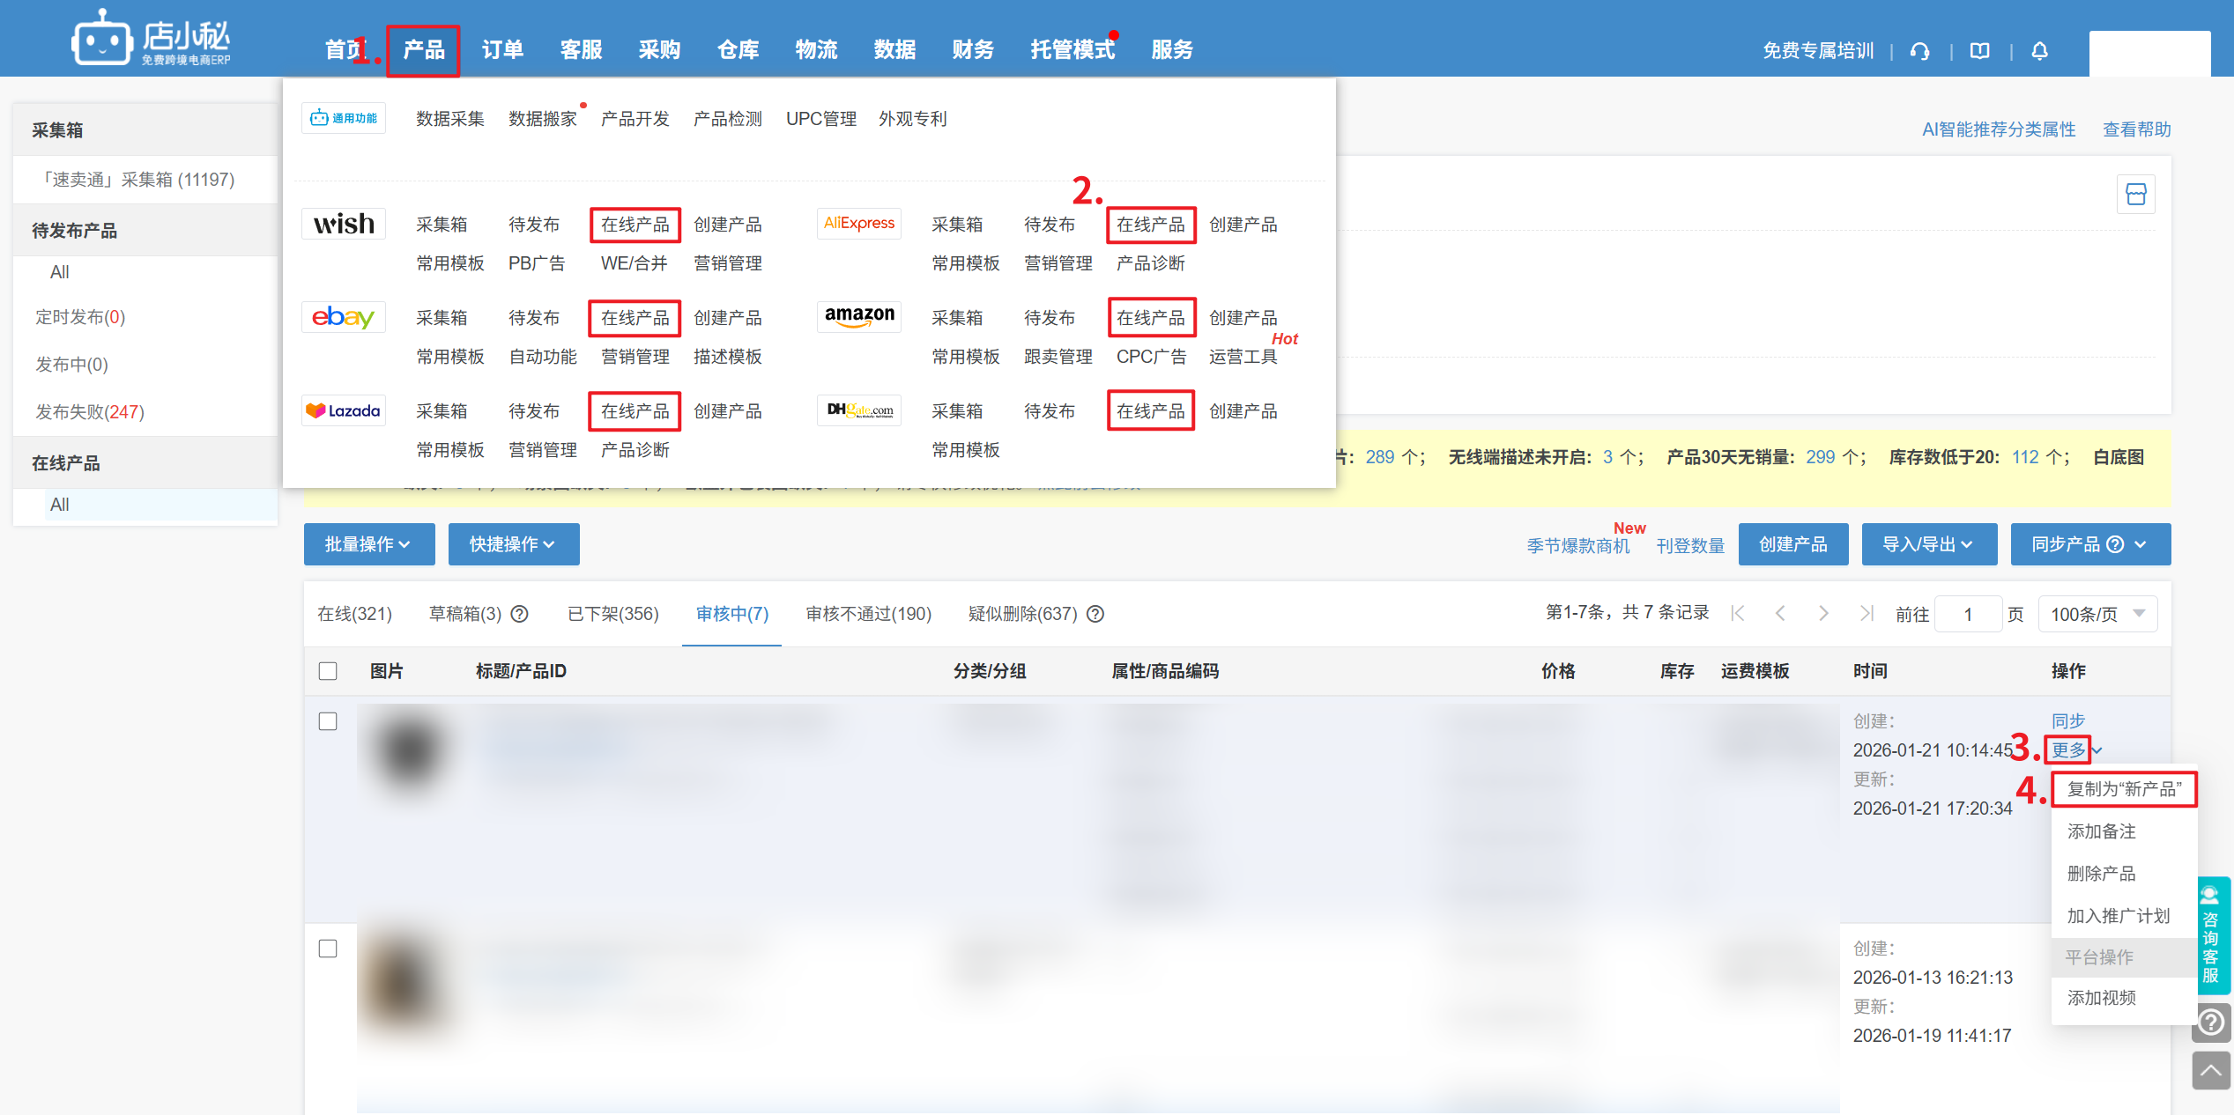Viewport: 2234px width, 1115px height.
Task: Click help icon beside 草稿箱 tab
Action: click(x=520, y=614)
